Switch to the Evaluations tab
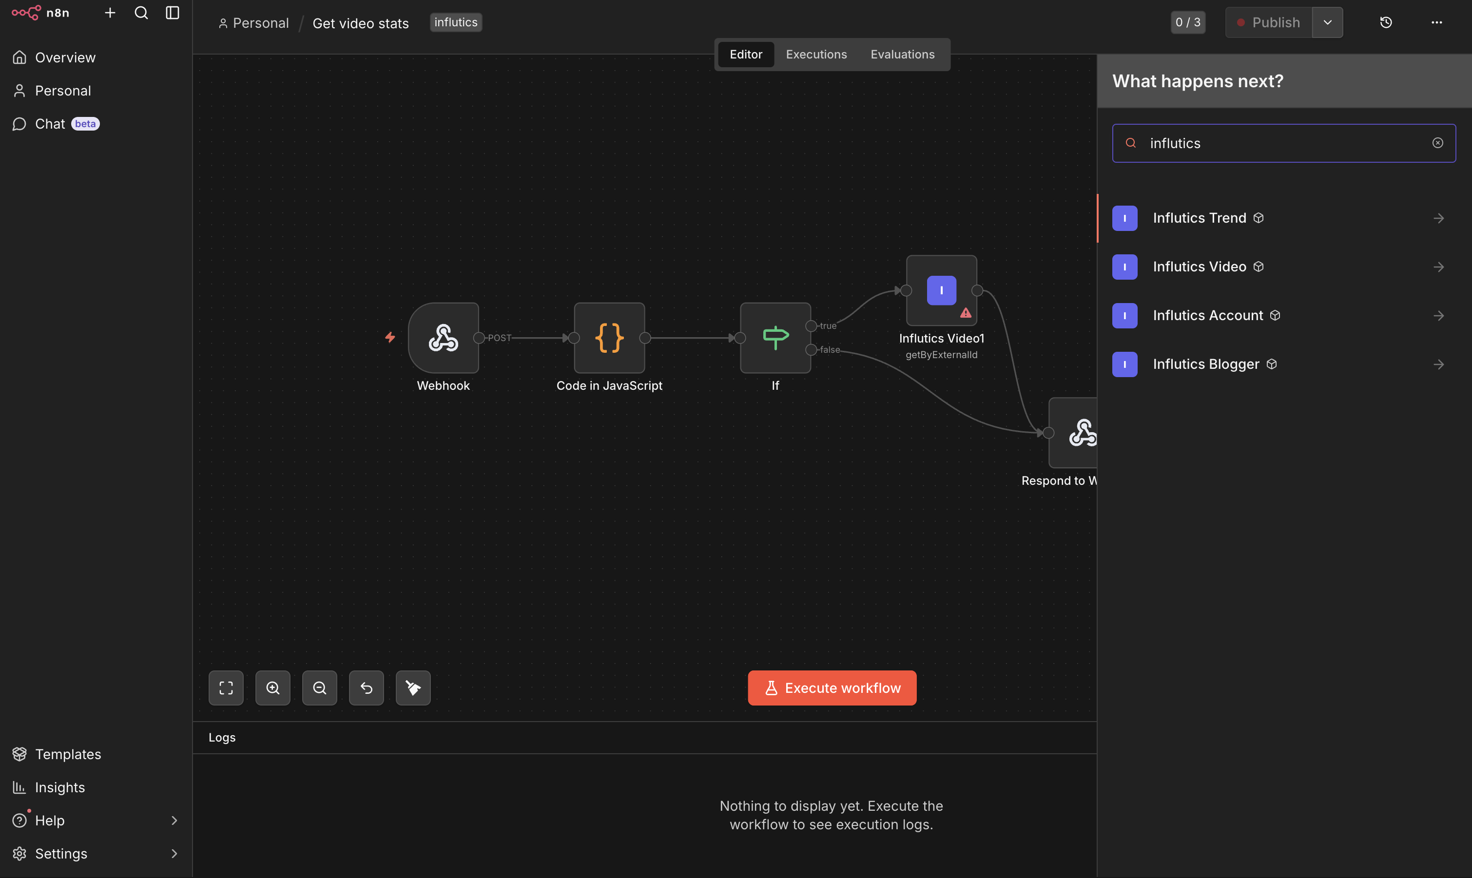Viewport: 1472px width, 878px height. (903, 55)
